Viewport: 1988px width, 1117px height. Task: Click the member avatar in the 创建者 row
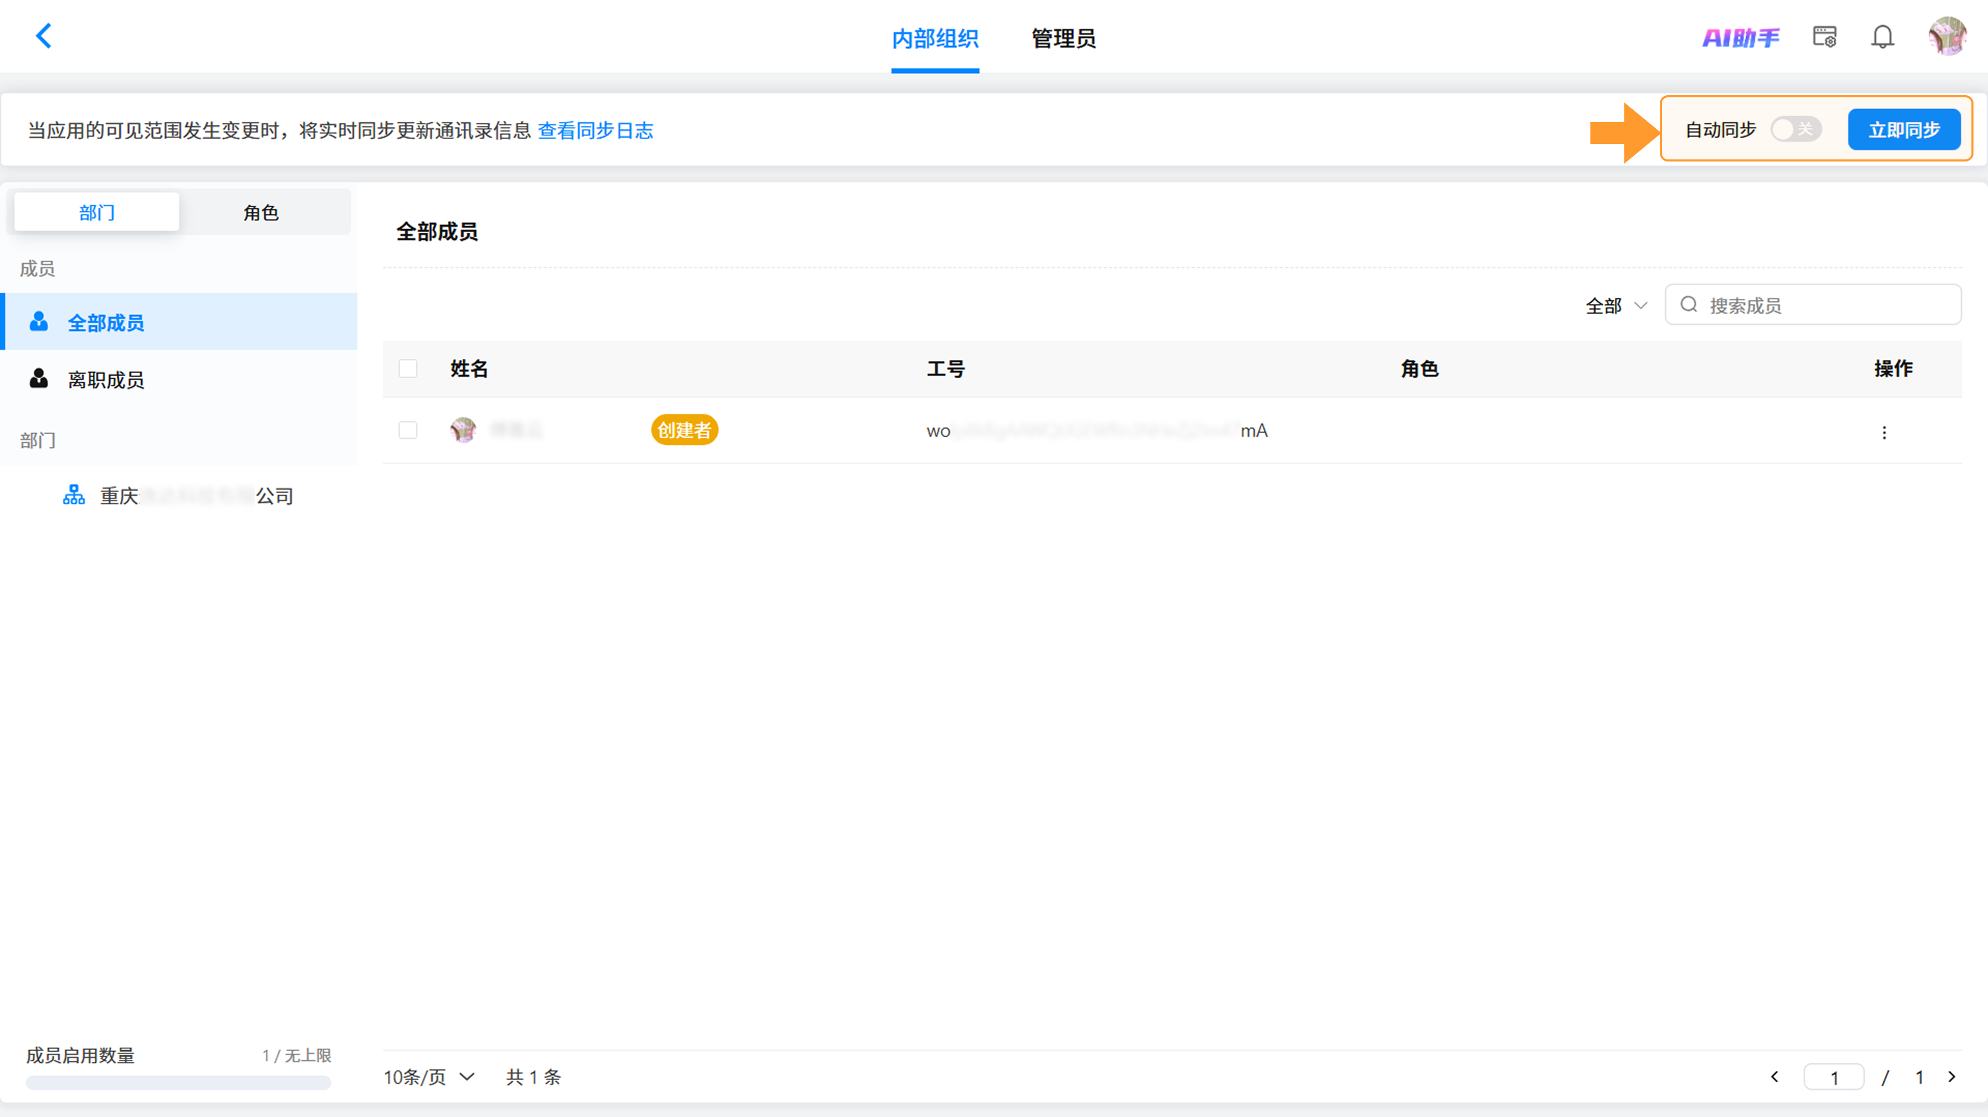[463, 430]
